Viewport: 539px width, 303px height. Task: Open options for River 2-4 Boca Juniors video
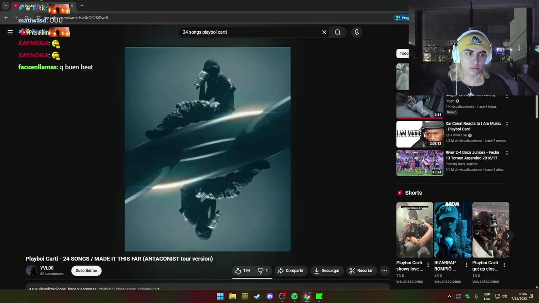pyautogui.click(x=507, y=154)
